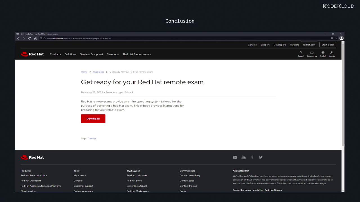Open Red Hat Store footer link
The height and width of the screenshot is (202, 360).
click(x=134, y=181)
